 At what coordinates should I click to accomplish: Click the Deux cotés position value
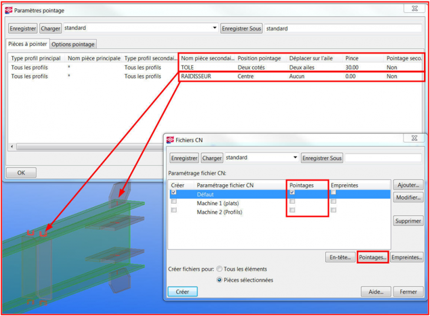coord(251,68)
